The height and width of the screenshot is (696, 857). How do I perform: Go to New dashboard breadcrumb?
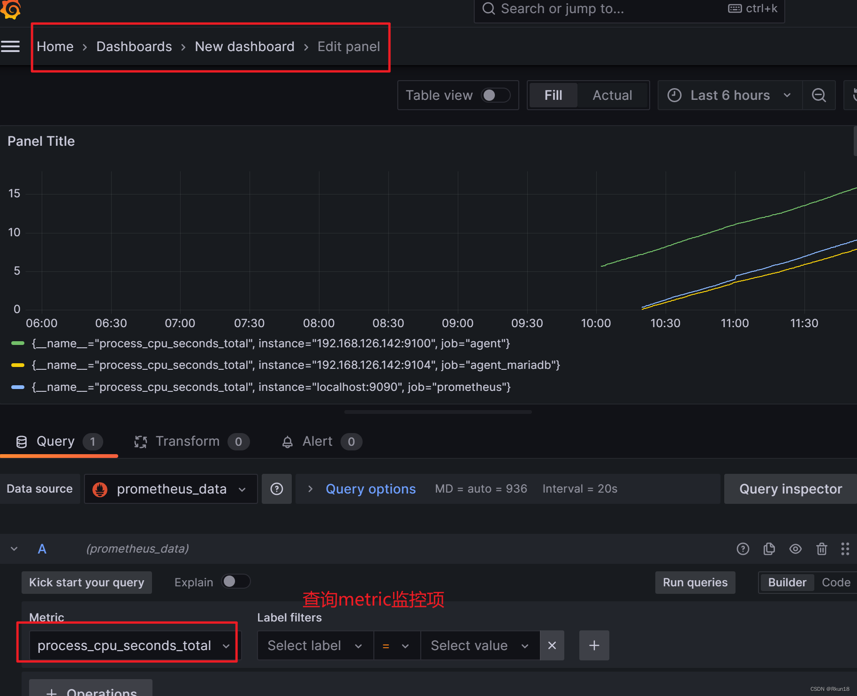tap(244, 46)
